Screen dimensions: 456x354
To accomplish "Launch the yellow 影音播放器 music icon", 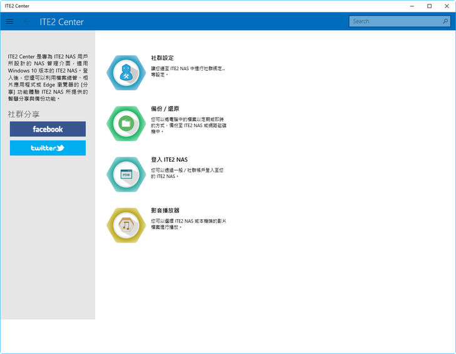I will (x=126, y=225).
